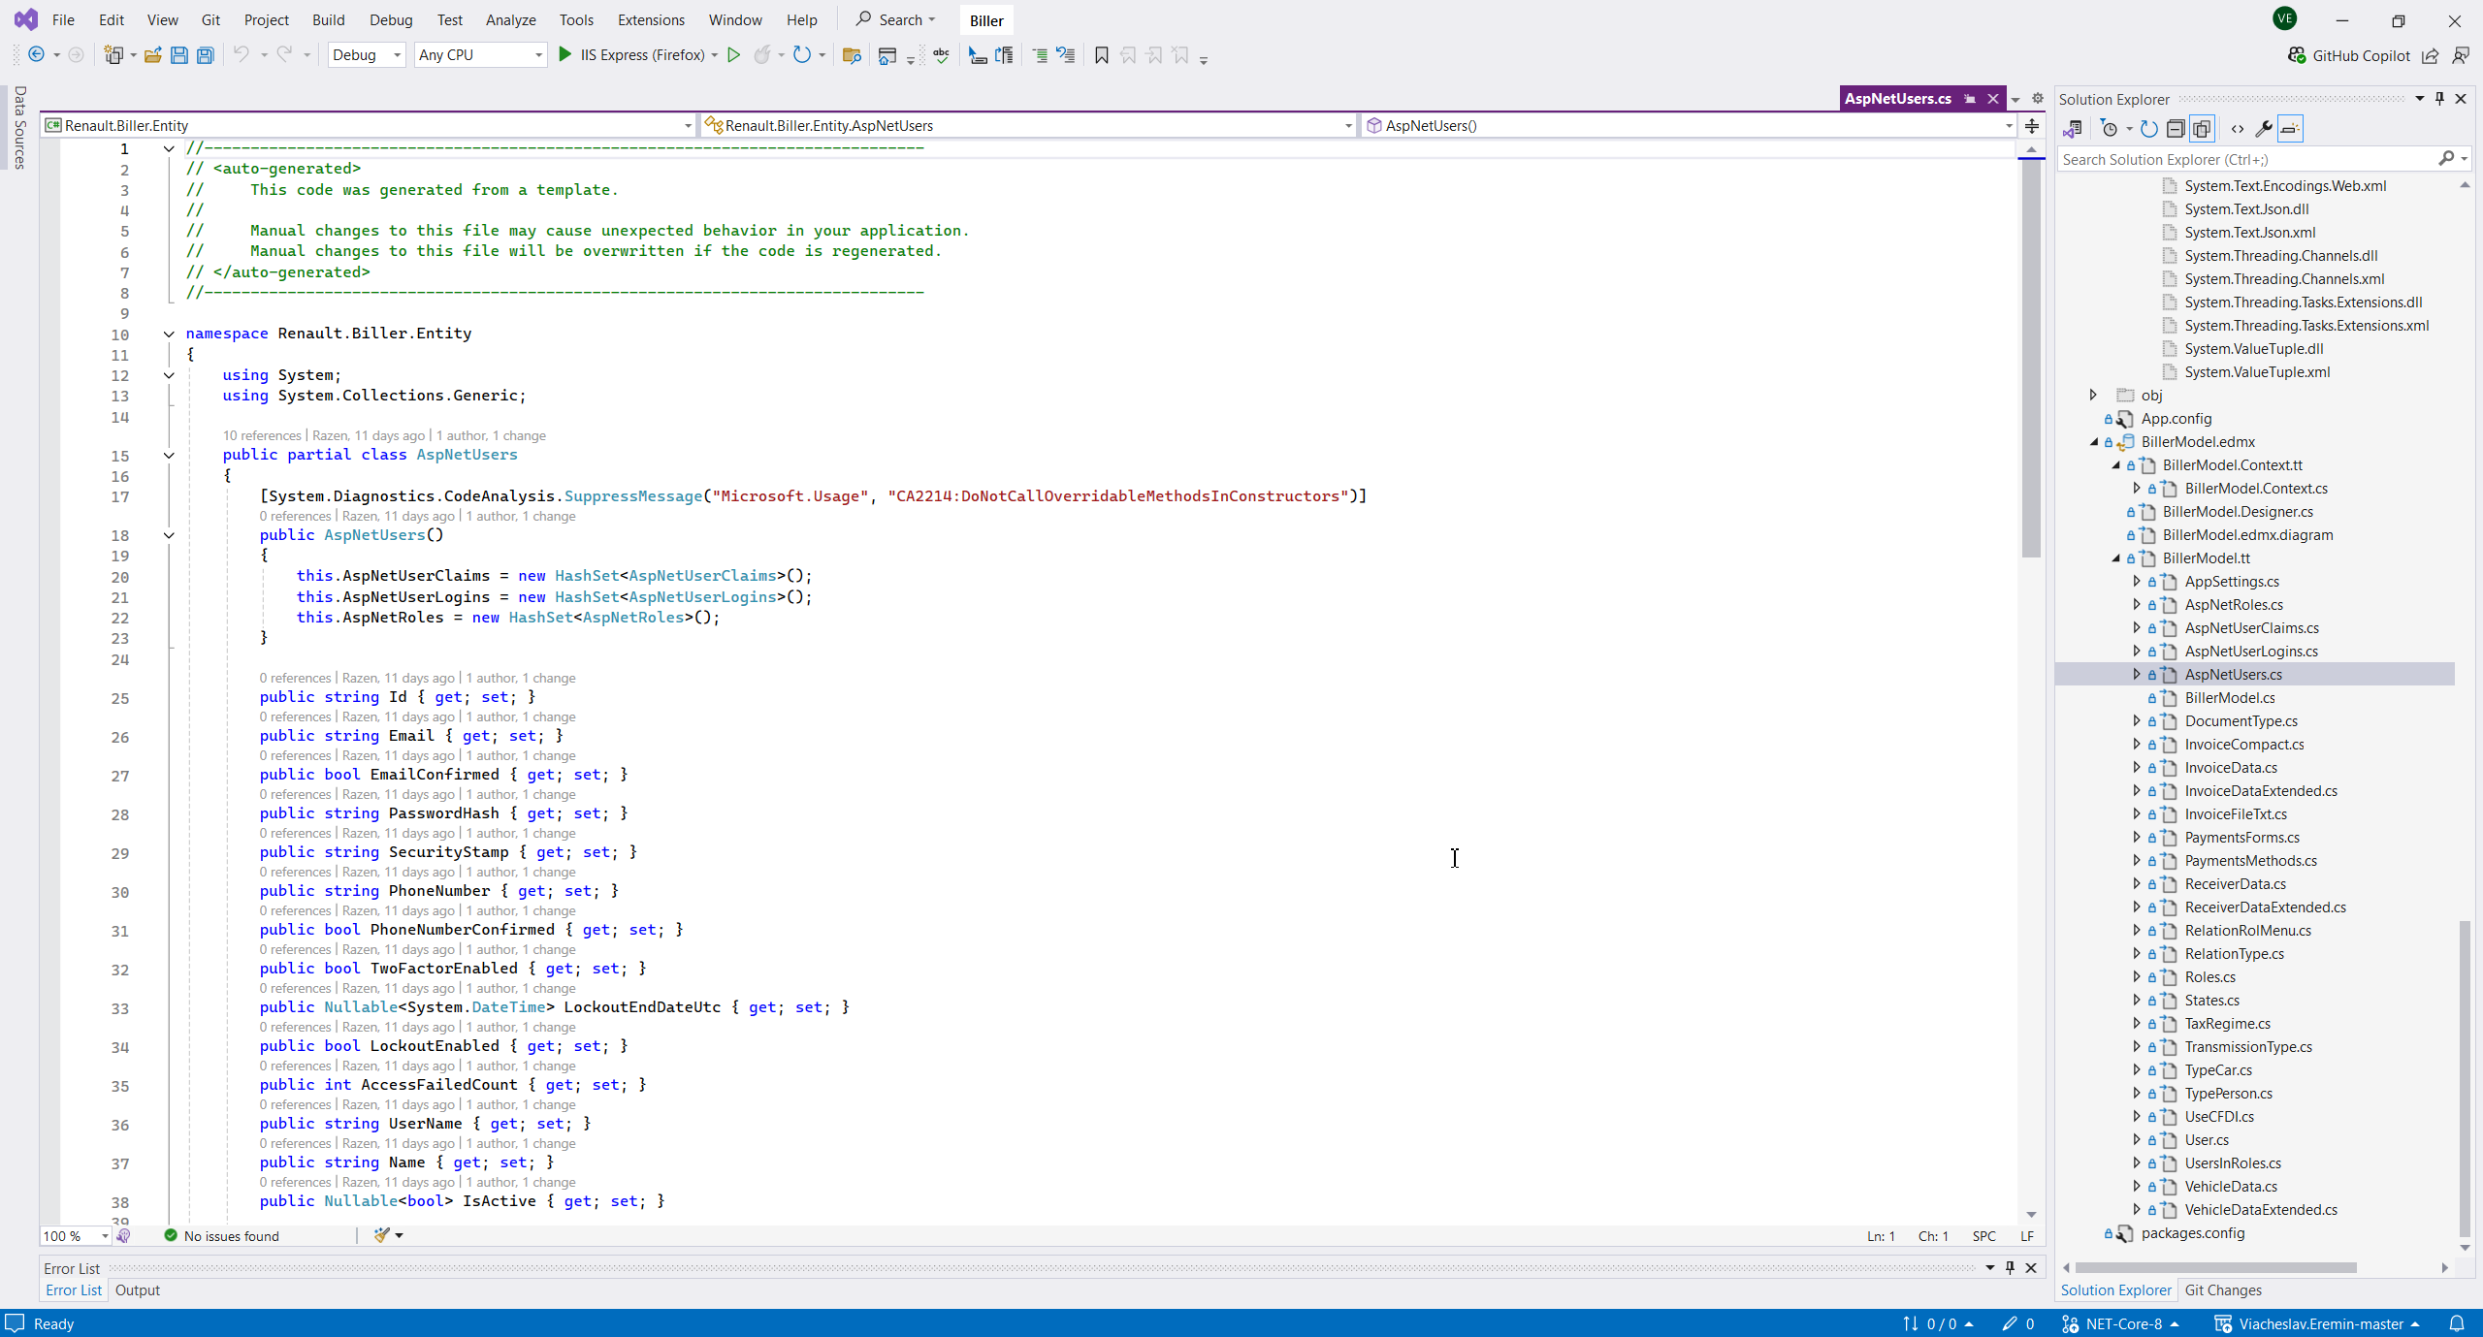
Task: Click the Start Without Debugging outline arrow
Action: coord(734,55)
